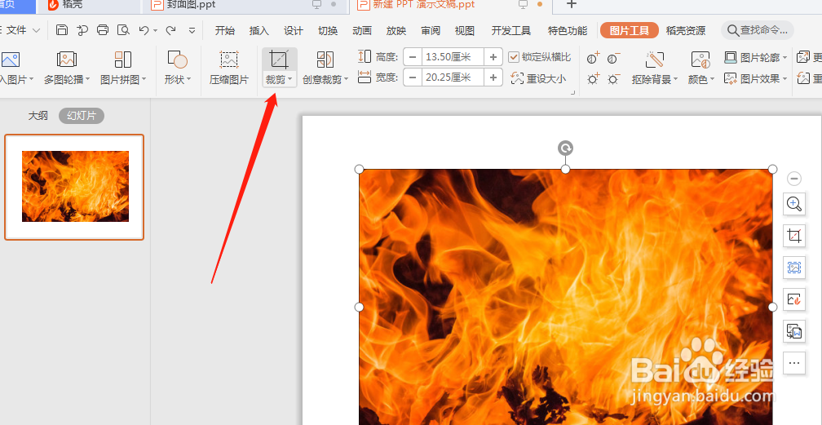Decrease the 高度 height with minus stepper
The height and width of the screenshot is (425, 822).
click(x=413, y=56)
